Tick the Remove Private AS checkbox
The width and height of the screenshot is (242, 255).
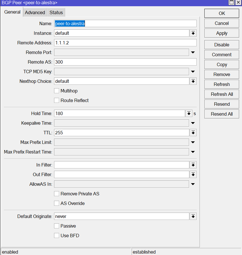coord(57,194)
